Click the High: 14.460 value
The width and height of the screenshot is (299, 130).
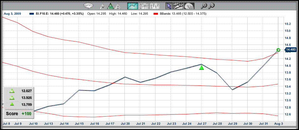[119, 14]
